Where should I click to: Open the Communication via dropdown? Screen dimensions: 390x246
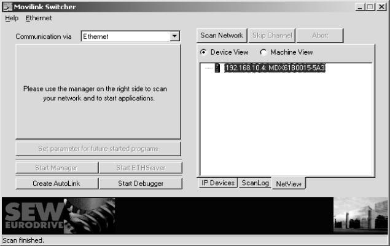(x=174, y=36)
